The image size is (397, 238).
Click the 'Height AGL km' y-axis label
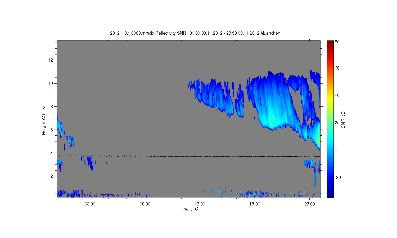pos(44,119)
